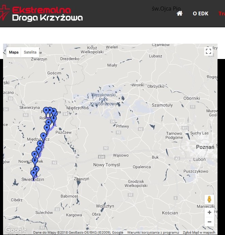Click the Grodzisk Wielkopolski label
Screen dimensions: 225x235
click(136, 183)
